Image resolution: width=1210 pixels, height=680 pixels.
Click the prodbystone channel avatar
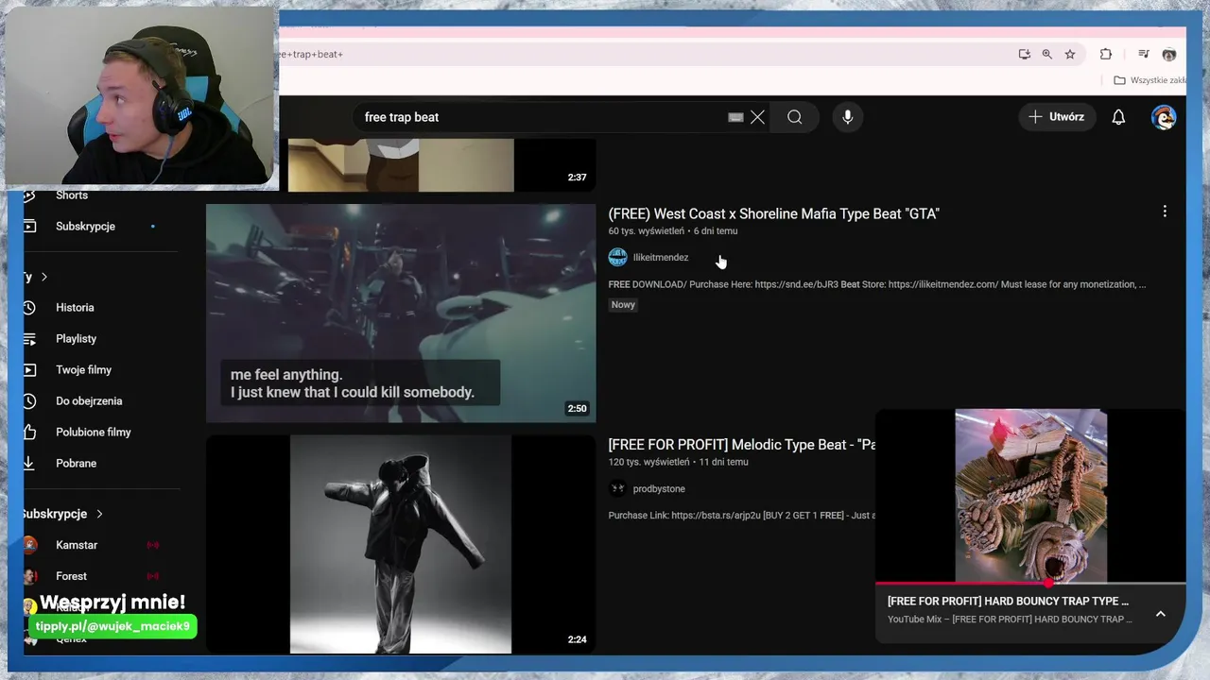(618, 489)
